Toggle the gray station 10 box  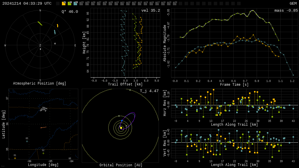pos(116,3)
